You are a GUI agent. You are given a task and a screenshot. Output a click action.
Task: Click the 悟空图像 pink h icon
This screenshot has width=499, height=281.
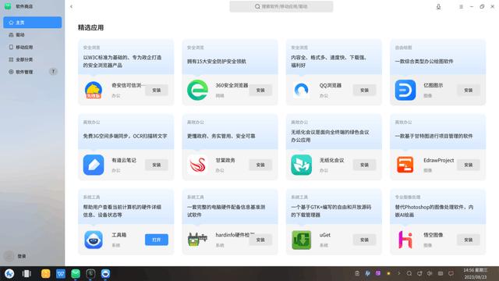click(x=405, y=240)
